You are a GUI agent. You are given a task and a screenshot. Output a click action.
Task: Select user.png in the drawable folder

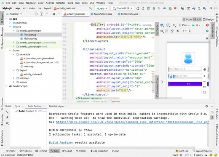(28, 66)
